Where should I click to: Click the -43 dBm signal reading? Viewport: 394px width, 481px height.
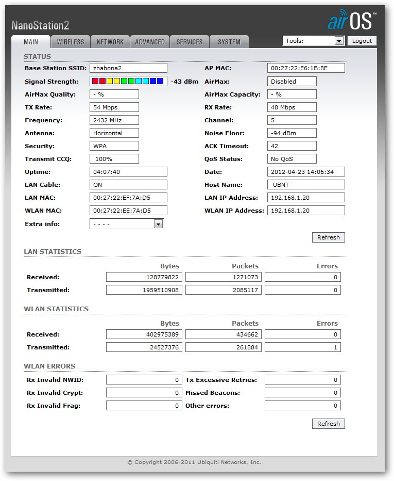[x=184, y=82]
